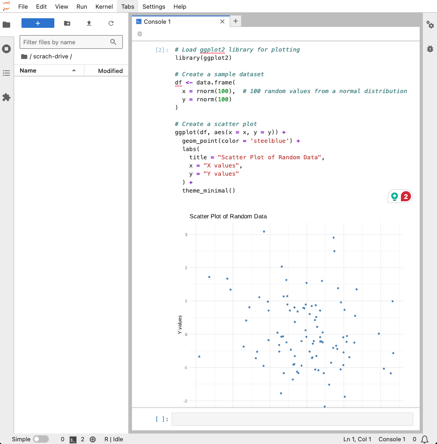Click the red badge showing 2
Image resolution: width=437 pixels, height=444 pixels.
(406, 196)
